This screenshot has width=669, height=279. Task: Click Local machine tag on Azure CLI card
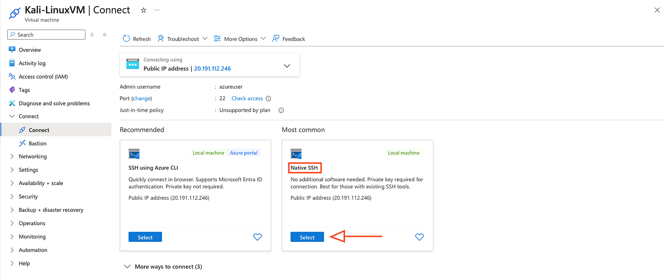(208, 153)
